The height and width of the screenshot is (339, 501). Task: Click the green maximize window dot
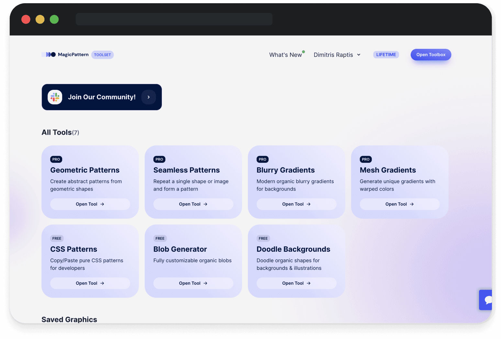[54, 19]
